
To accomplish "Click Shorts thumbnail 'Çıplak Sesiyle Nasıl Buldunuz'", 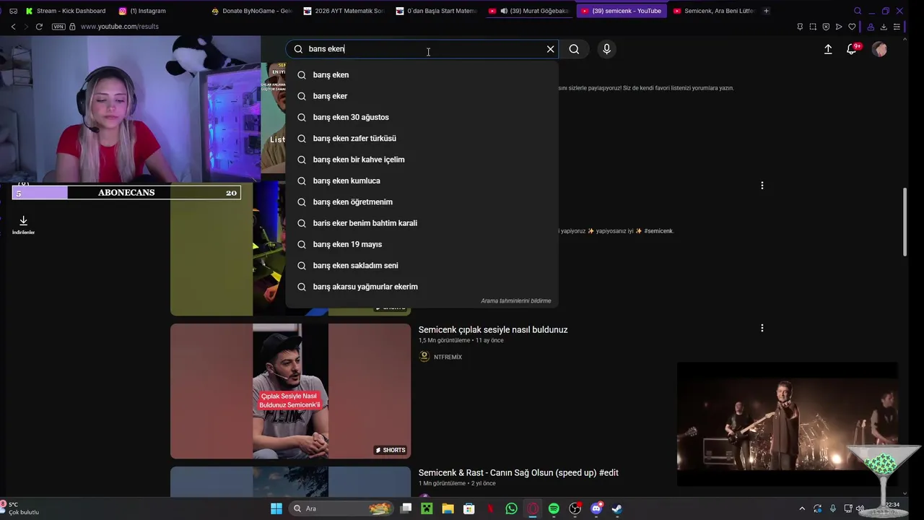I will pyautogui.click(x=290, y=391).
